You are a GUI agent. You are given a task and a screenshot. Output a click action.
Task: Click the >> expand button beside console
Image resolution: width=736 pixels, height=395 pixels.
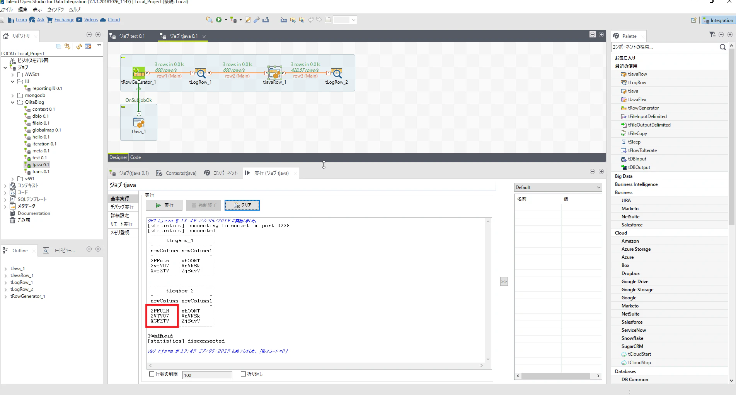pyautogui.click(x=504, y=282)
